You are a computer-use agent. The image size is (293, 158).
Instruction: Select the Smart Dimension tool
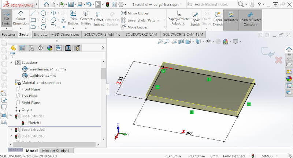(x=21, y=18)
